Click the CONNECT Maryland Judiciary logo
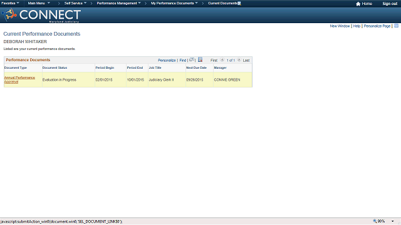The image size is (401, 225). tap(41, 15)
